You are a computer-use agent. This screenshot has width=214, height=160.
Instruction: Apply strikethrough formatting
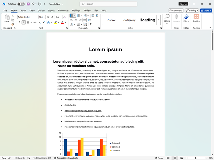tap(35, 22)
